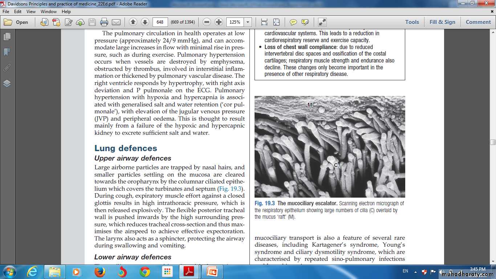Click the Zoom in plus button
Image resolution: width=496 pixels, height=279 pixels.
[219, 22]
